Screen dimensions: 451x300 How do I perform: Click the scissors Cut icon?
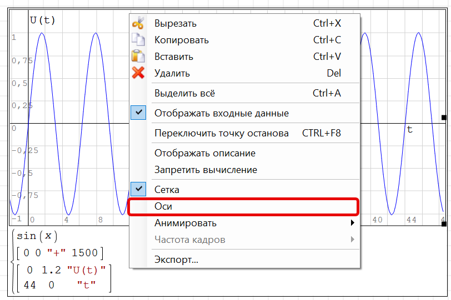tap(138, 23)
